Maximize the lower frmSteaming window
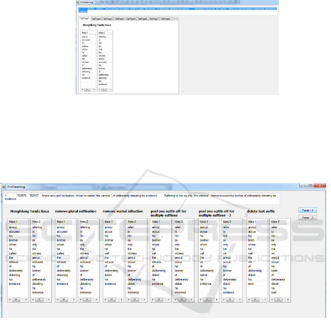This screenshot has height=326, width=331. [311, 186]
